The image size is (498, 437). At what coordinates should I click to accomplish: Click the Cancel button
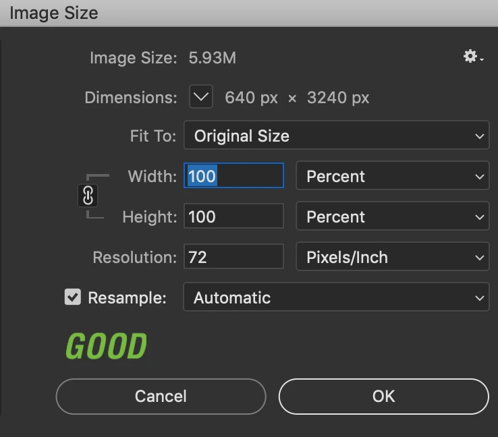pyautogui.click(x=161, y=396)
